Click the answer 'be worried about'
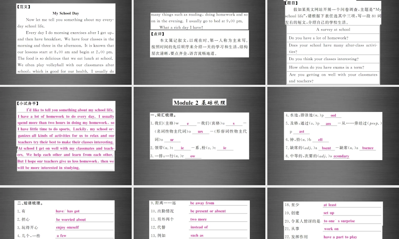 click(x=71, y=219)
